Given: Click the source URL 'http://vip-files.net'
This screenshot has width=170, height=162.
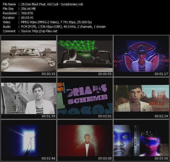Looking at the screenshot, I should (x=45, y=31).
